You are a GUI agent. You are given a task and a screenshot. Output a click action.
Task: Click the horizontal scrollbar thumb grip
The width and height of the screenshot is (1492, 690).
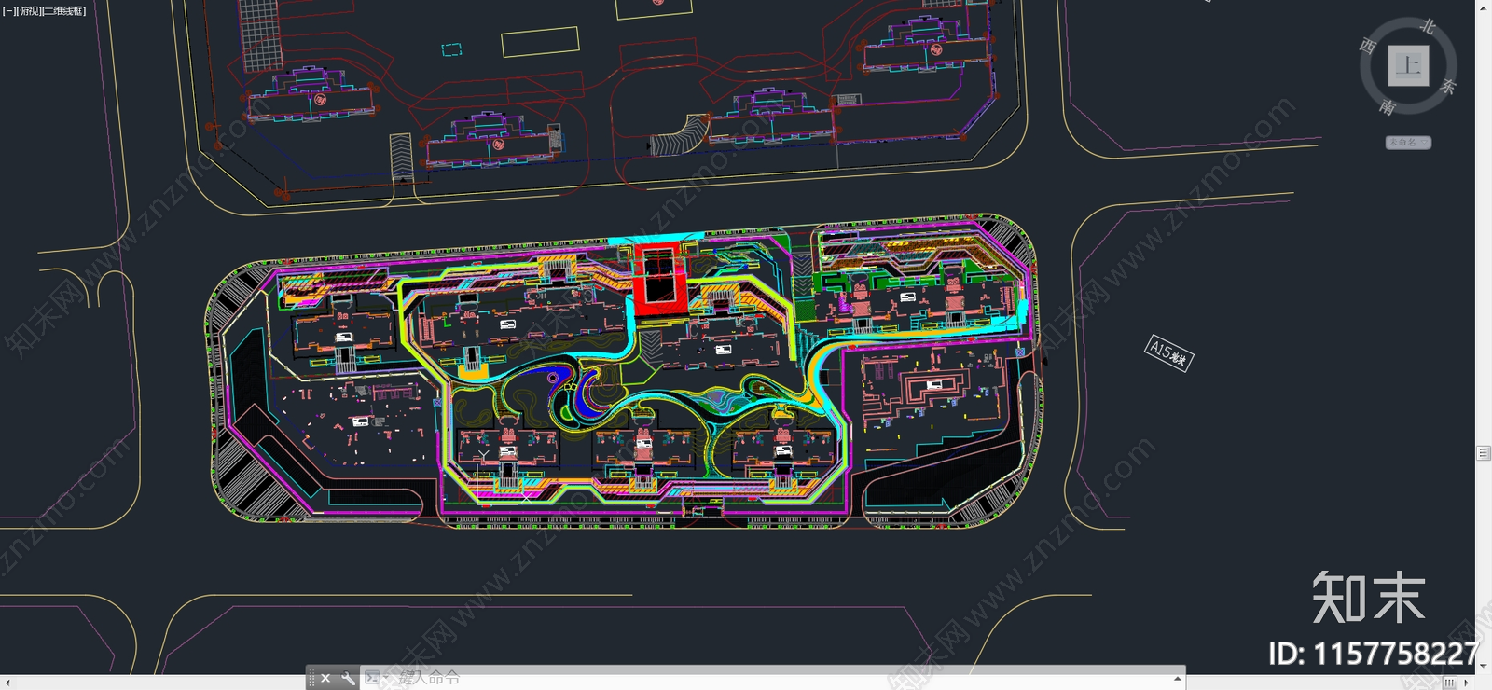click(1449, 683)
